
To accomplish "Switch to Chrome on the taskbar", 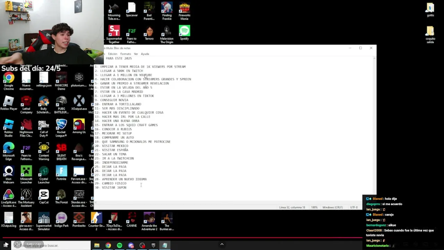I will coord(108,245).
